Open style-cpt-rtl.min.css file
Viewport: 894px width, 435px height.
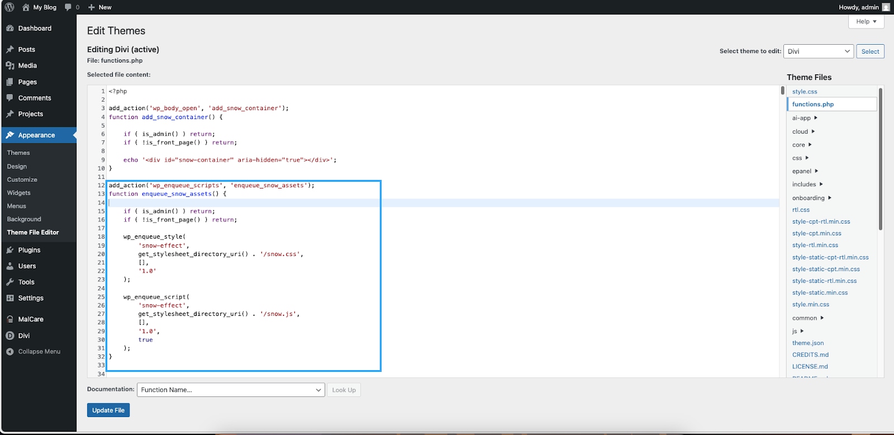821,222
